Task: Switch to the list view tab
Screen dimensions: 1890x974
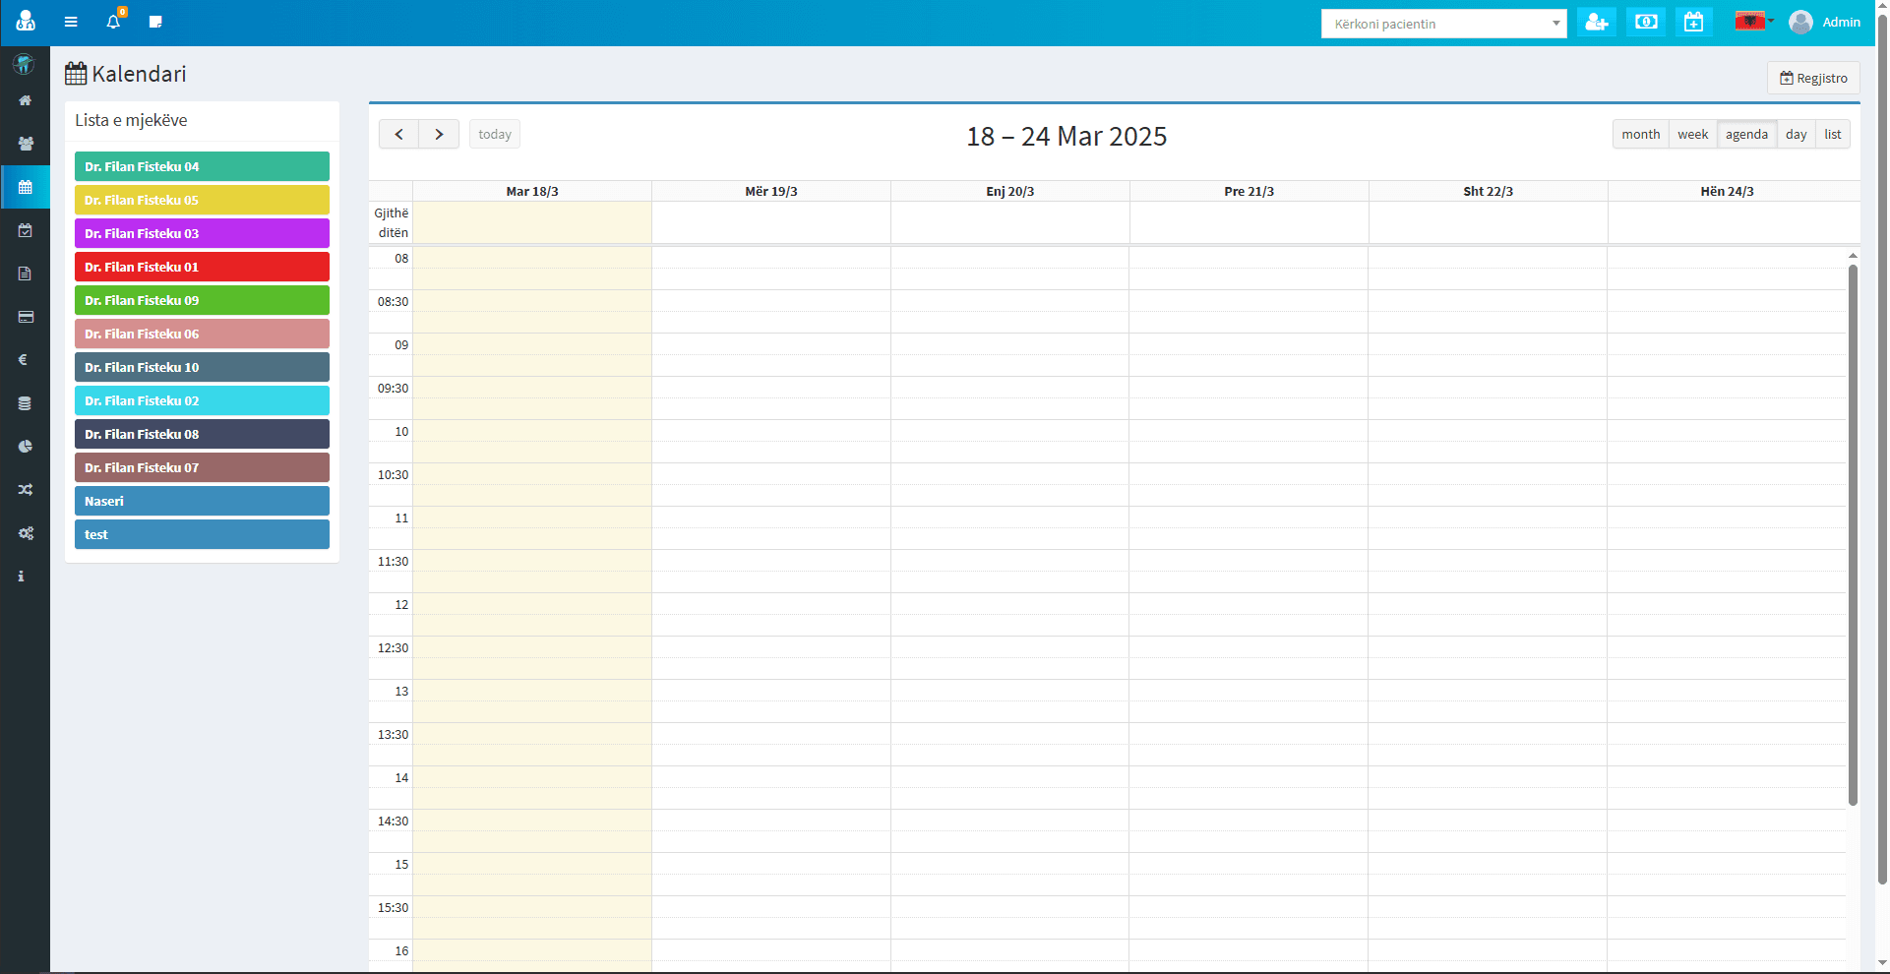Action: click(1832, 134)
